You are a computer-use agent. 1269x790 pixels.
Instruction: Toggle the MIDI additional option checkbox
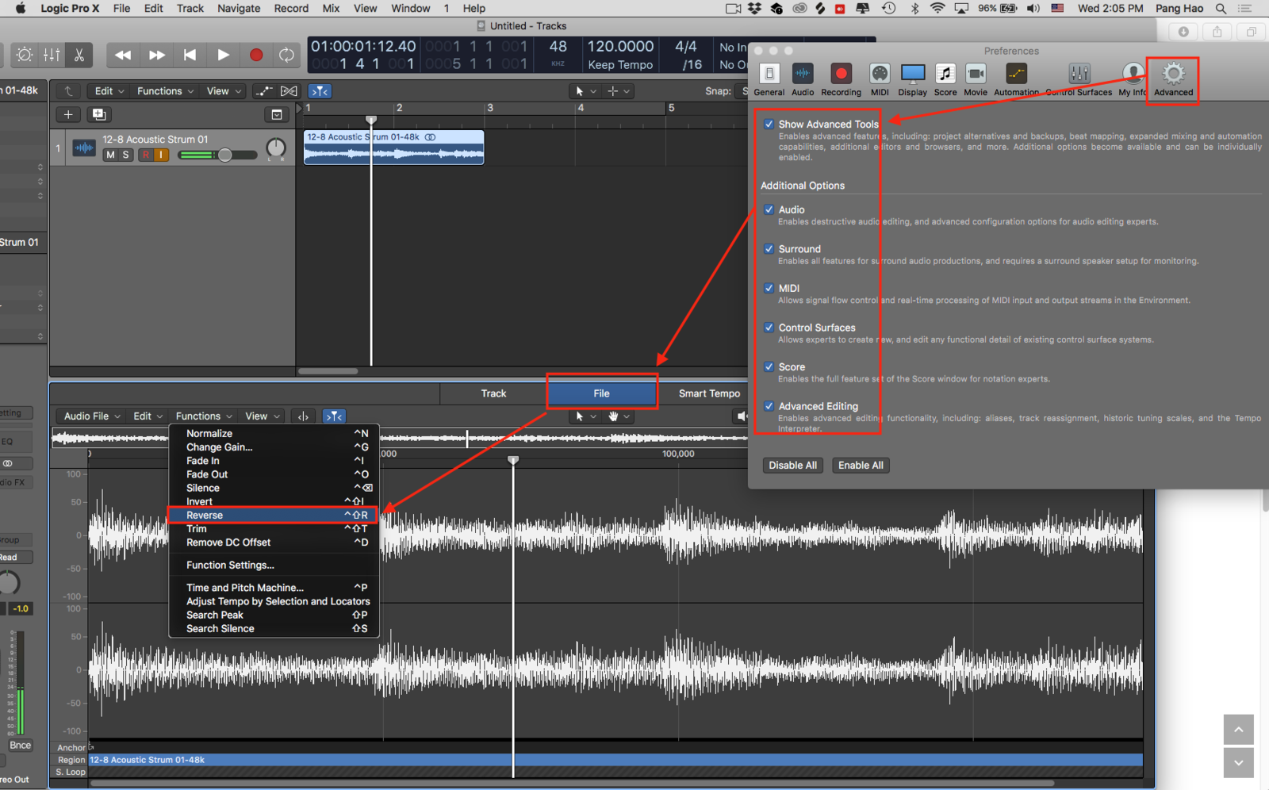point(769,289)
